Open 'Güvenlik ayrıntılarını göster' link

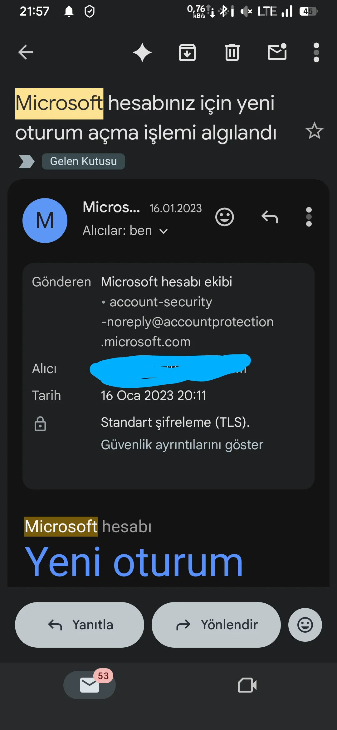click(x=182, y=445)
